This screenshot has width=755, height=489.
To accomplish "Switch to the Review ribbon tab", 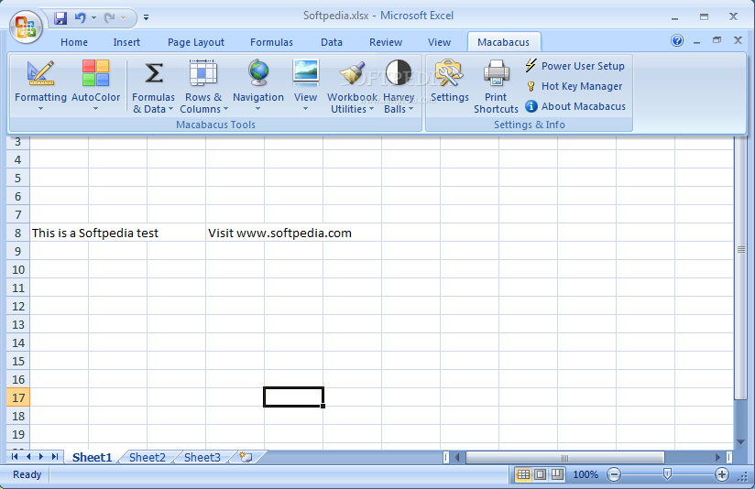I will point(386,42).
